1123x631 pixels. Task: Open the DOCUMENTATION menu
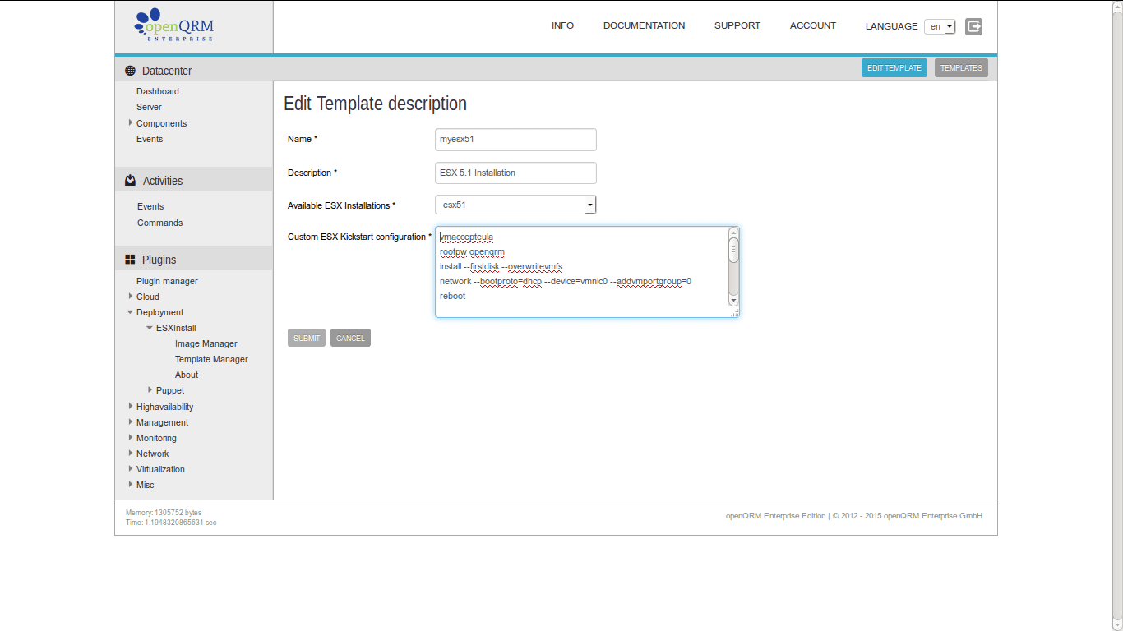tap(644, 25)
